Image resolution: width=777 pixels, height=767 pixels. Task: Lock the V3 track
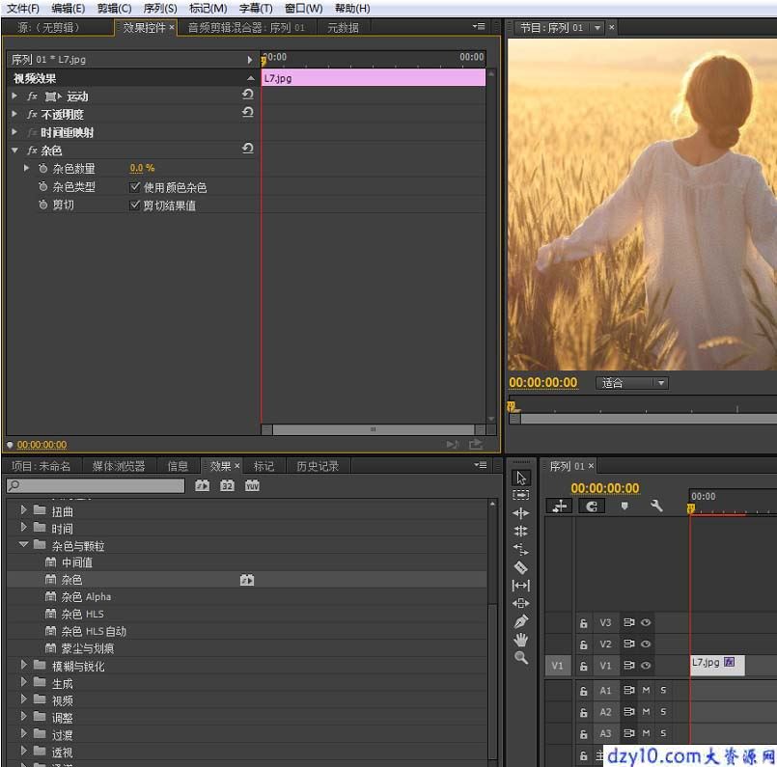tap(584, 623)
